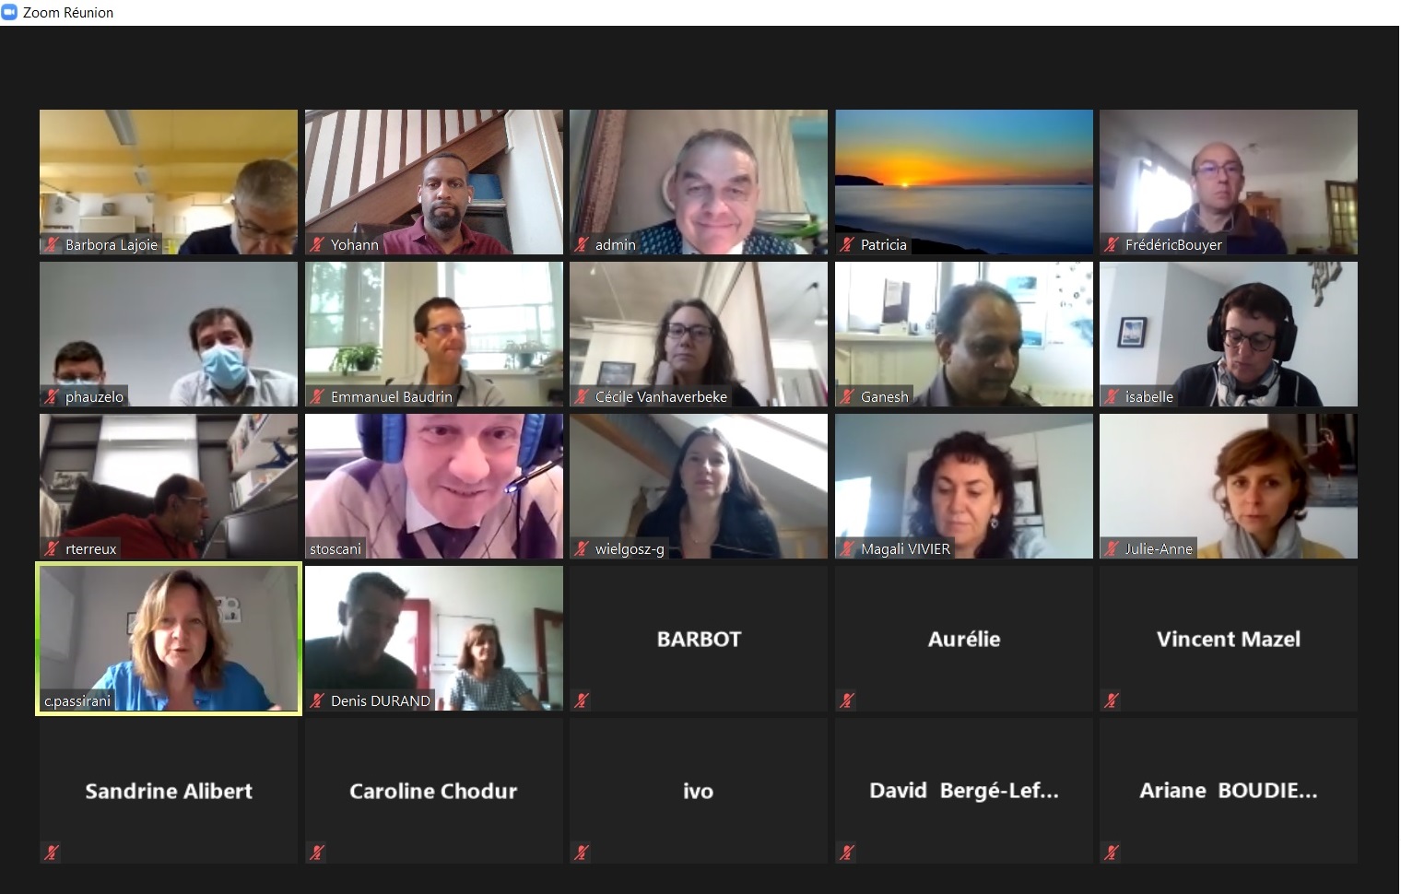The image size is (1401, 894).
Task: Click muted microphone icon on Aurélie tile
Action: 847,700
